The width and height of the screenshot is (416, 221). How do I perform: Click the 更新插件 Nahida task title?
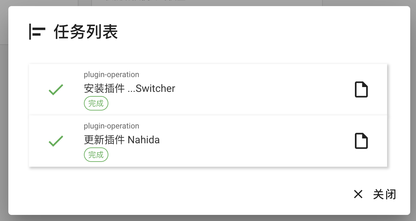pos(122,140)
